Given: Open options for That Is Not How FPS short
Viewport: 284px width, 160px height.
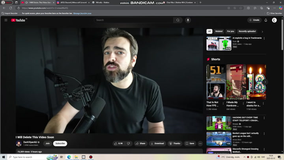Looking at the screenshot, I should tap(223, 103).
